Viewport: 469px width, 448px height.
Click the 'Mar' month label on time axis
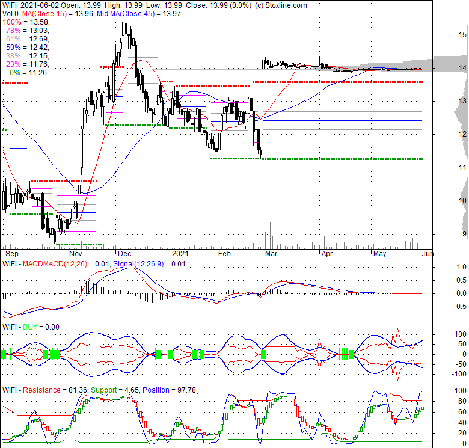click(x=271, y=254)
